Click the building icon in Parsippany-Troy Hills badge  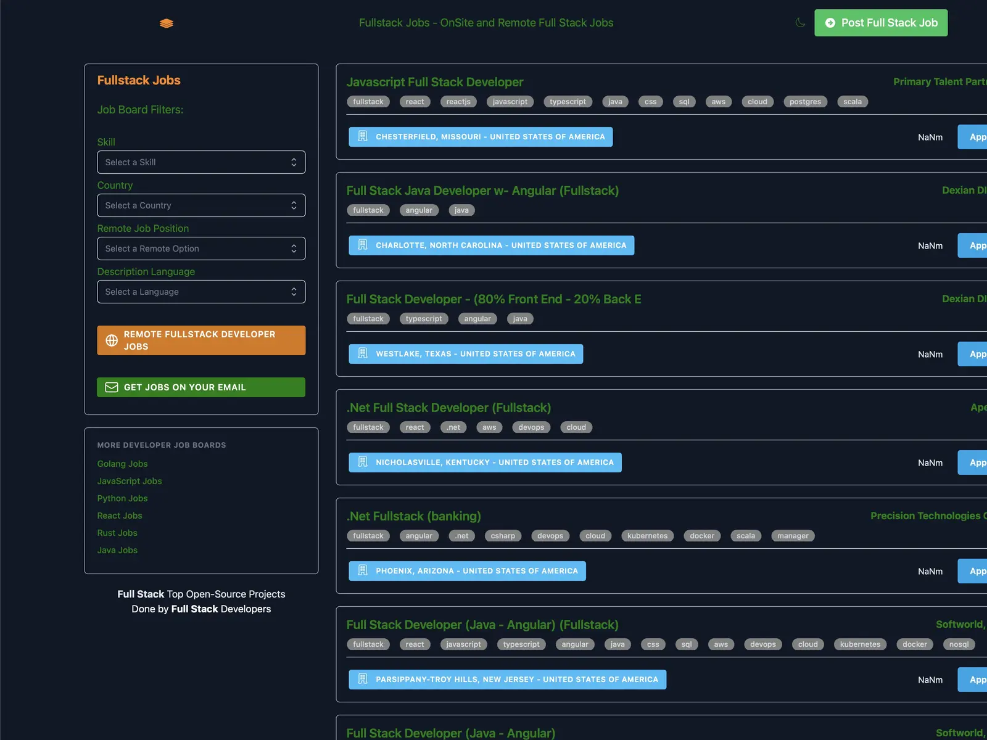point(363,679)
